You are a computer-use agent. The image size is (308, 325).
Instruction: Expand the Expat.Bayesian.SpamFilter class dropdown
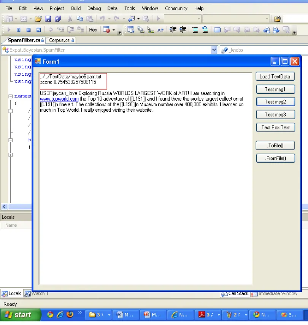click(x=214, y=50)
